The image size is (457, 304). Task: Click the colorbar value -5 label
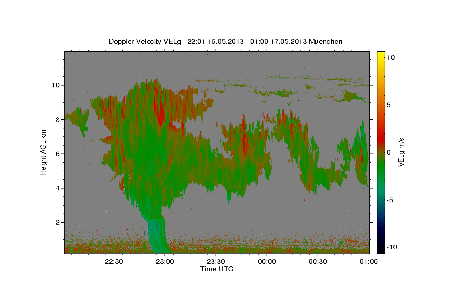click(391, 200)
